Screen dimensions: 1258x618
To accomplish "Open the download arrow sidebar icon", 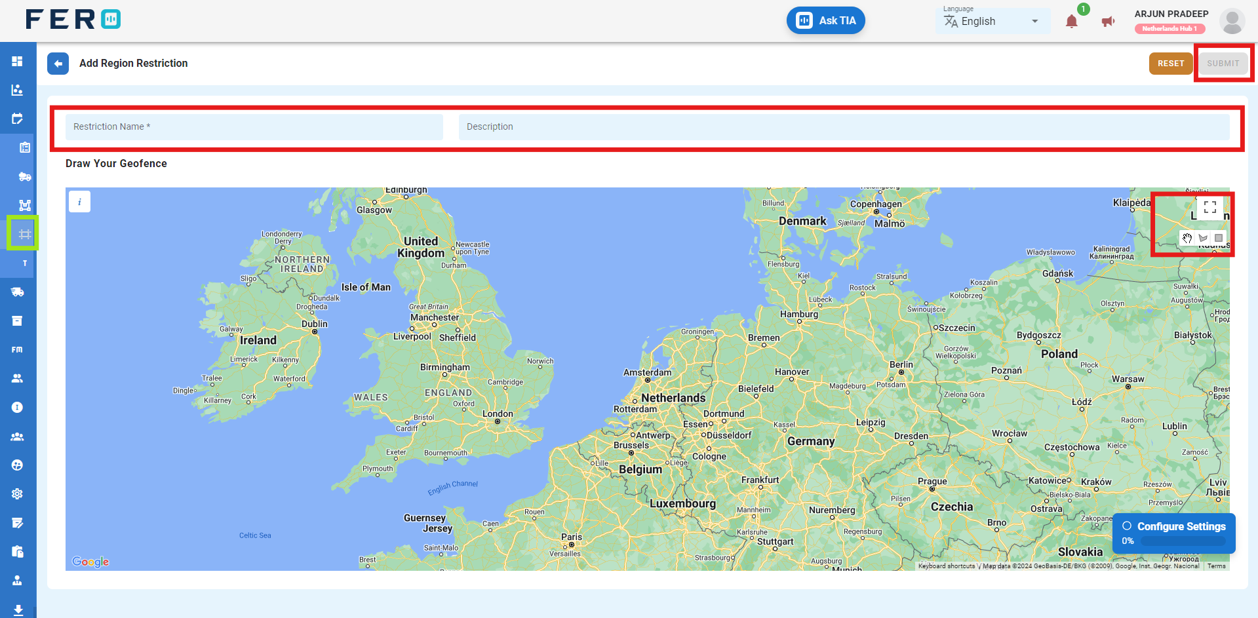I will coord(17,609).
